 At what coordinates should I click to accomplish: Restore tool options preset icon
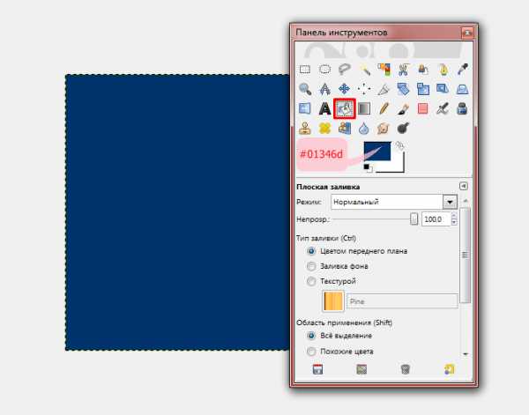(x=361, y=369)
